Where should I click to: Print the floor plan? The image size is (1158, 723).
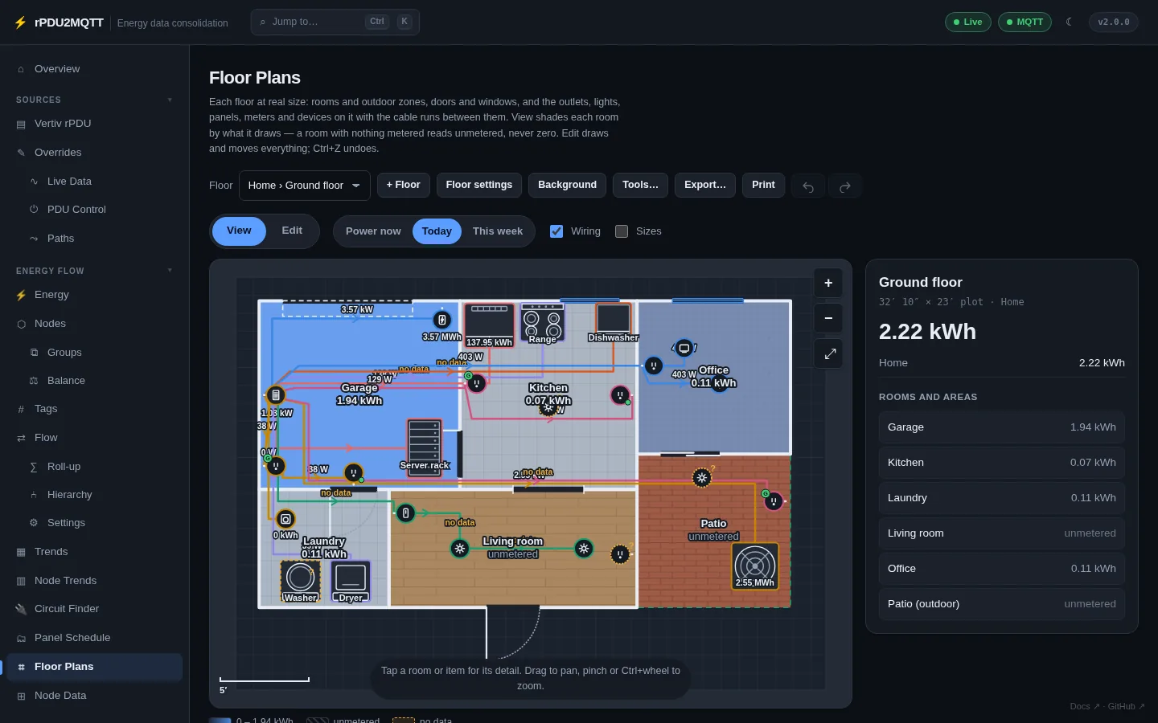pyautogui.click(x=763, y=185)
